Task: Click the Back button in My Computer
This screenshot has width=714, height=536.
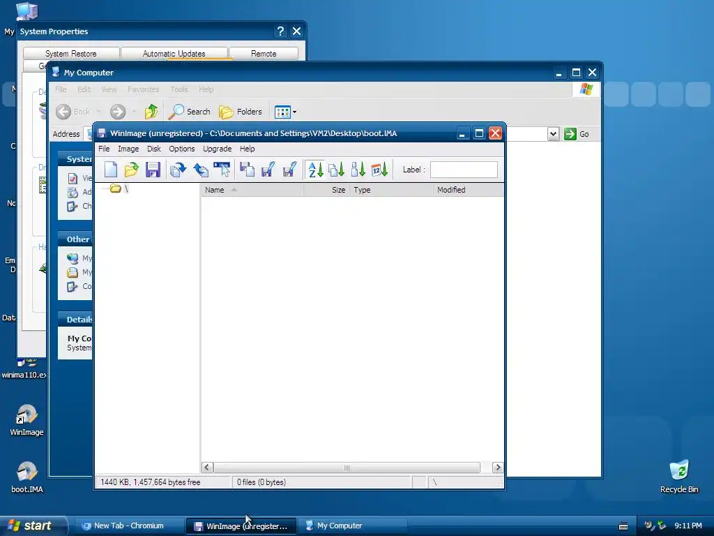Action: coord(73,112)
